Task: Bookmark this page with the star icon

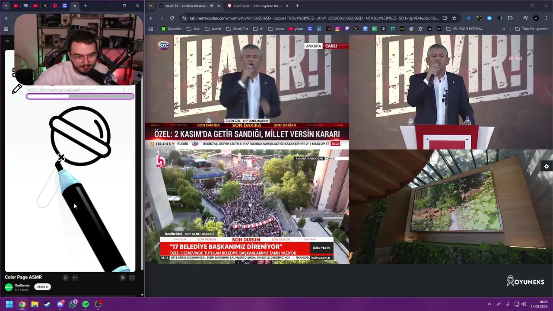Action: [454, 18]
